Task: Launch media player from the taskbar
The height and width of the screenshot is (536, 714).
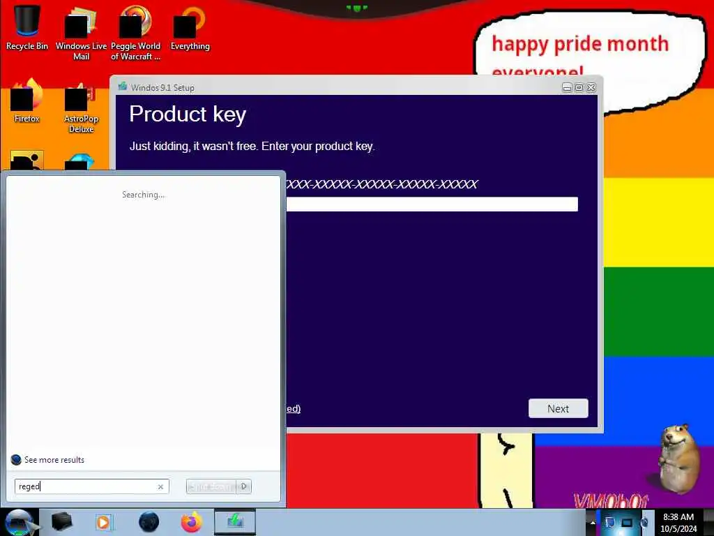Action: [103, 522]
